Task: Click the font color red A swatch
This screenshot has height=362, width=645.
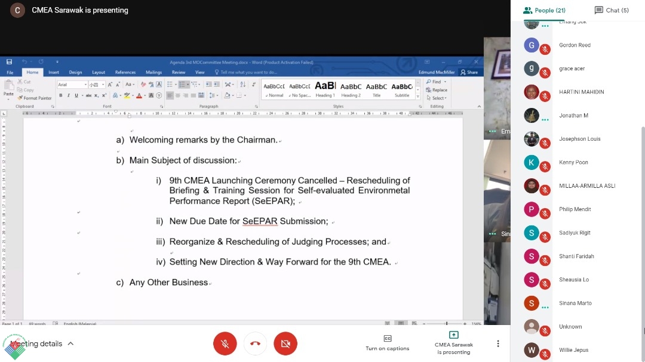Action: click(139, 95)
